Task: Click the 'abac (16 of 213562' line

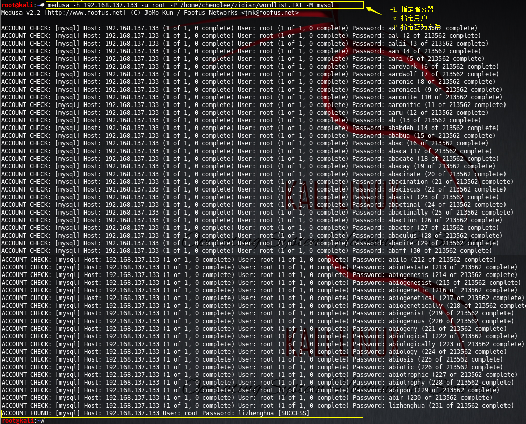Action: point(244,143)
